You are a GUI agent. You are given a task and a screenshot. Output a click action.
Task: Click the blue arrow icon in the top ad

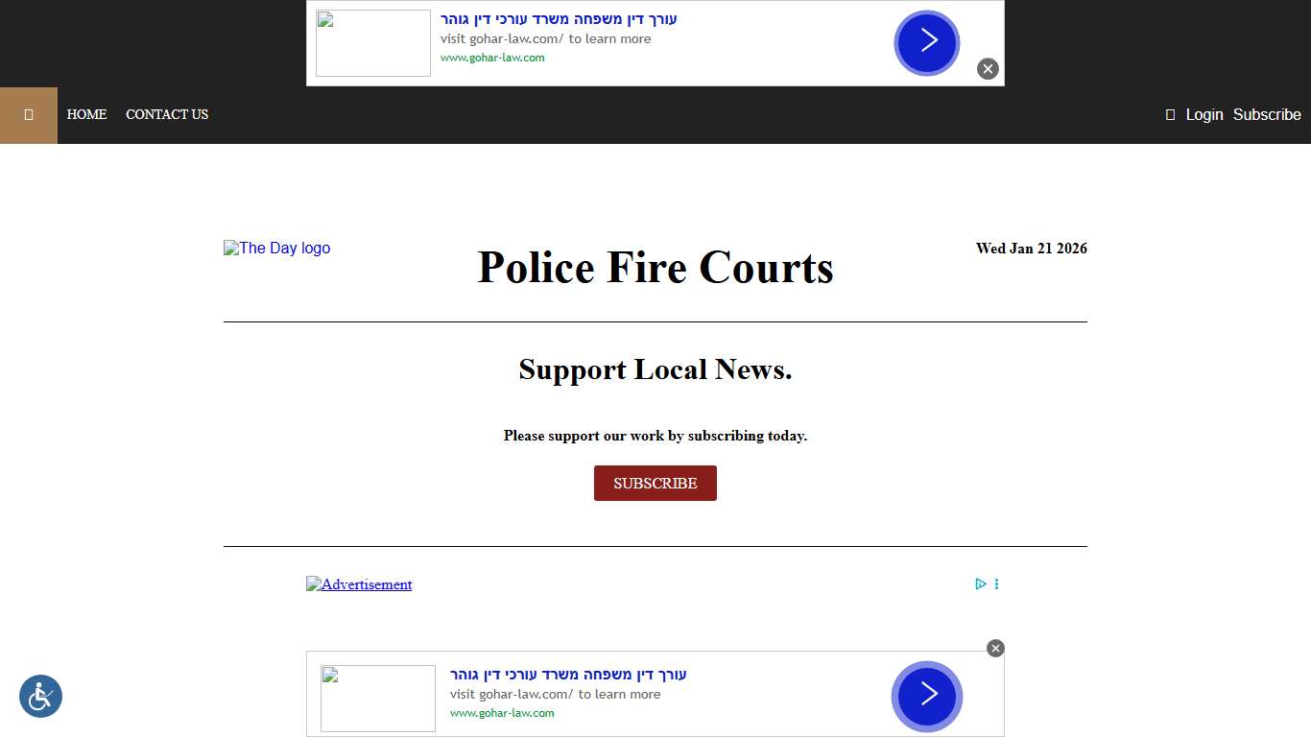pyautogui.click(x=926, y=42)
